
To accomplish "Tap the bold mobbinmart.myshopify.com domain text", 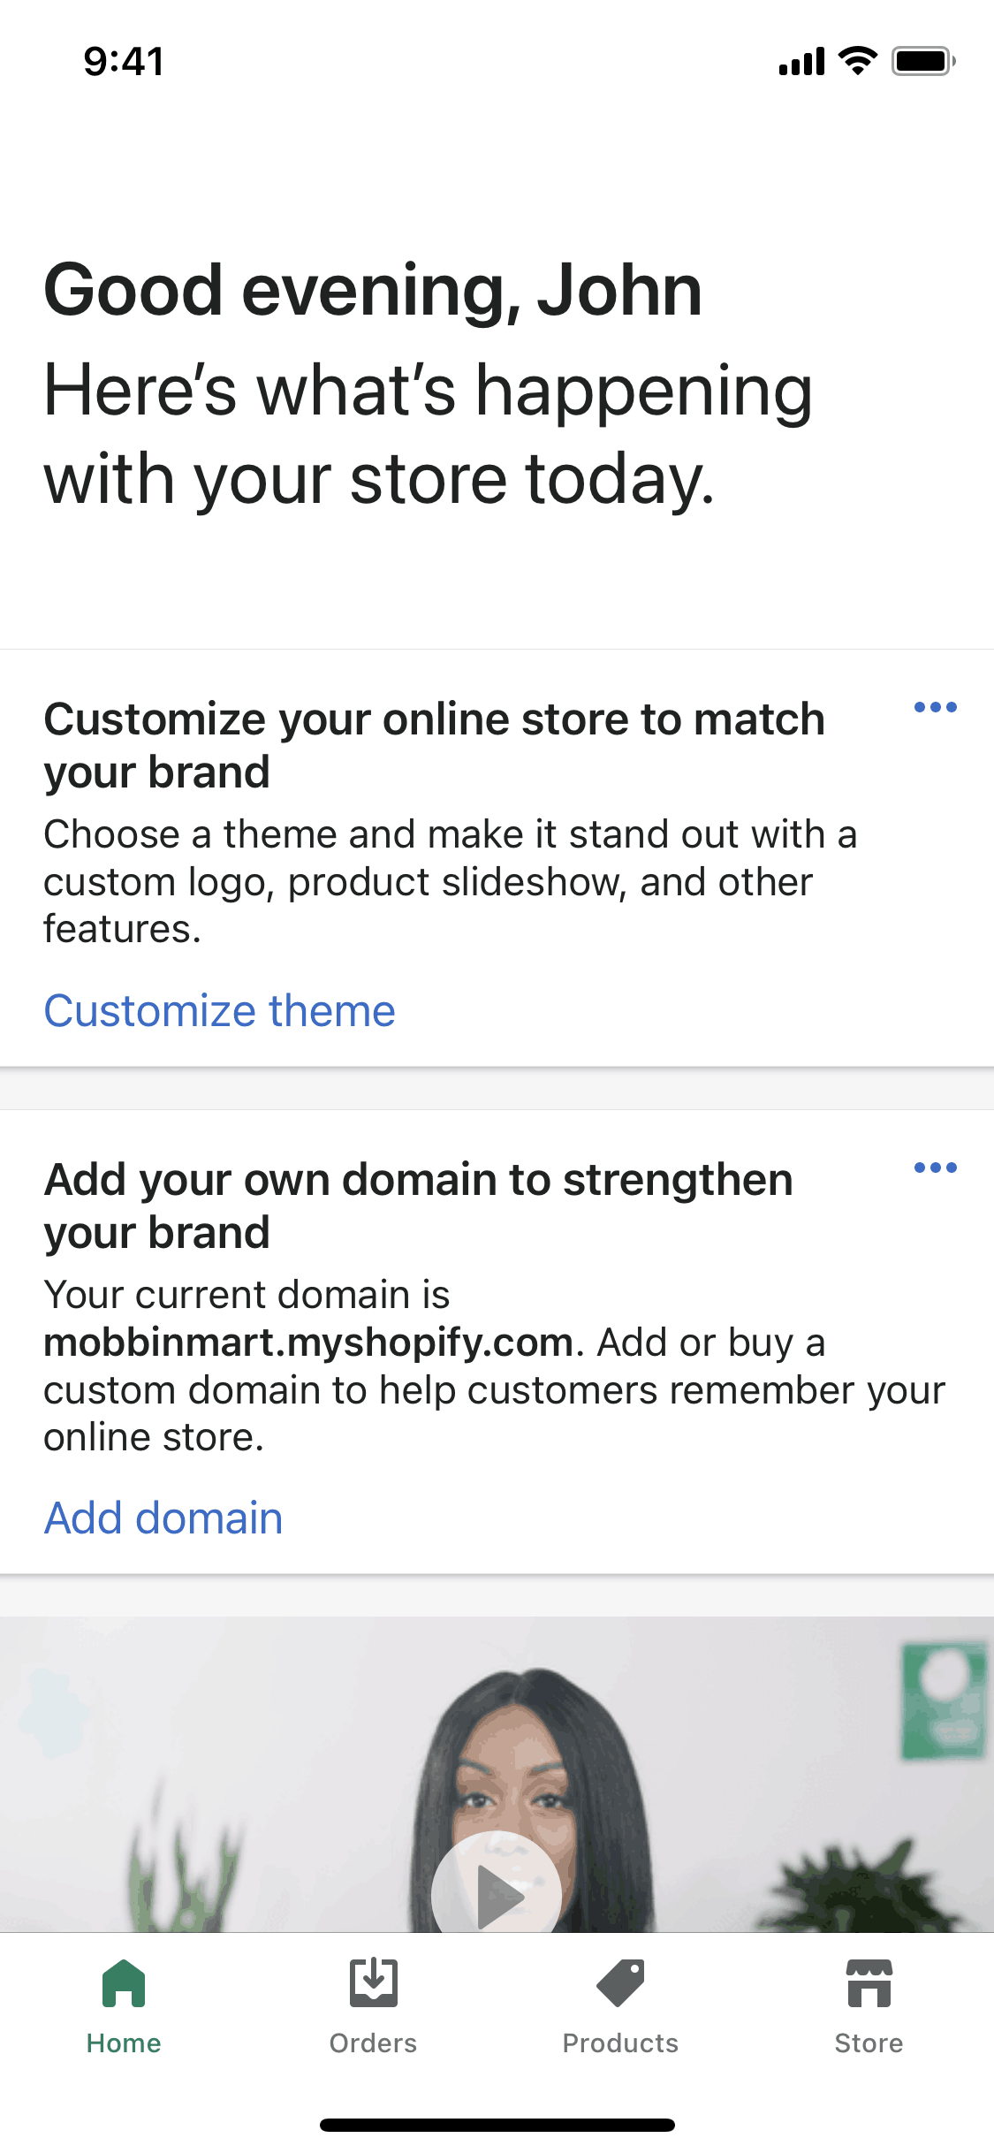I will (x=309, y=1343).
